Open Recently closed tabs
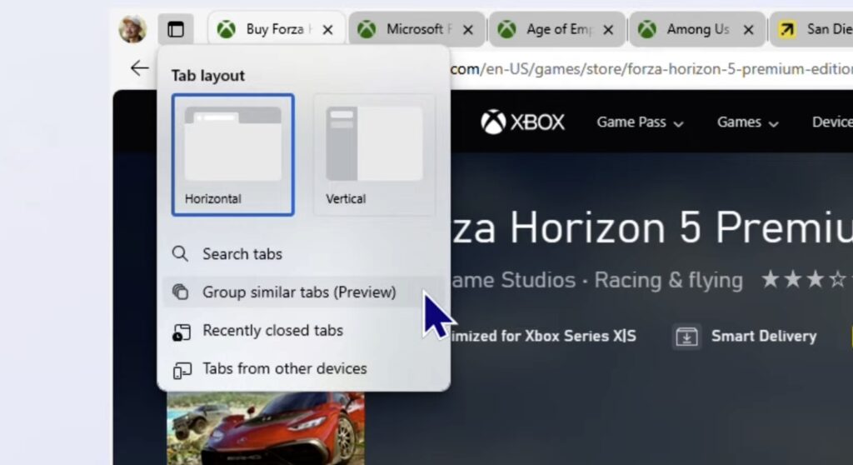Viewport: 853px width, 465px height. tap(303, 331)
